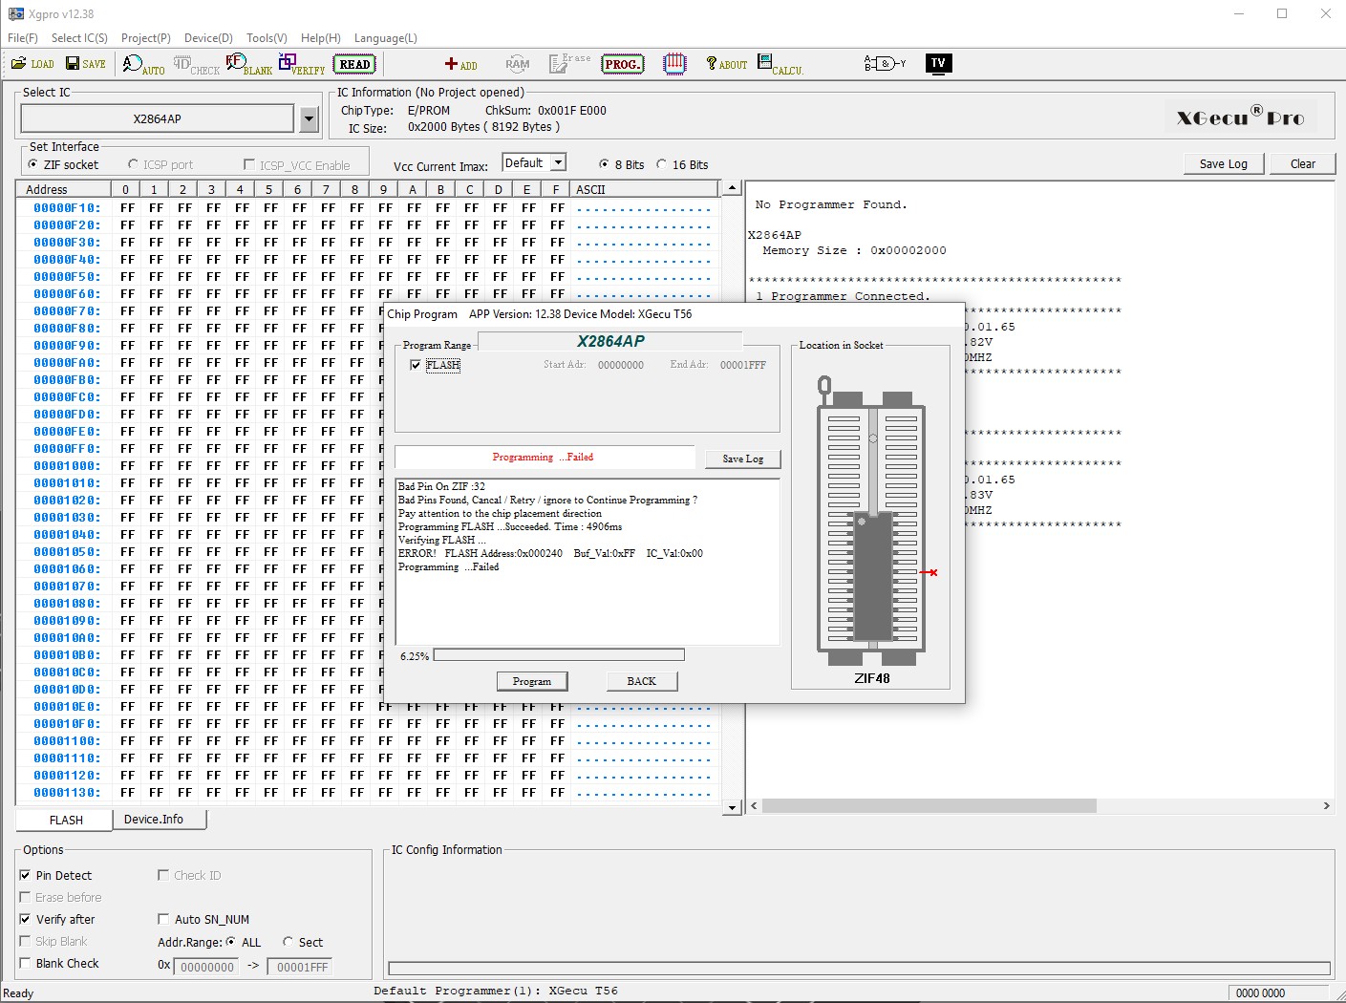The image size is (1346, 1003).
Task: Open the Select IC dropdown arrow
Action: coord(309,119)
